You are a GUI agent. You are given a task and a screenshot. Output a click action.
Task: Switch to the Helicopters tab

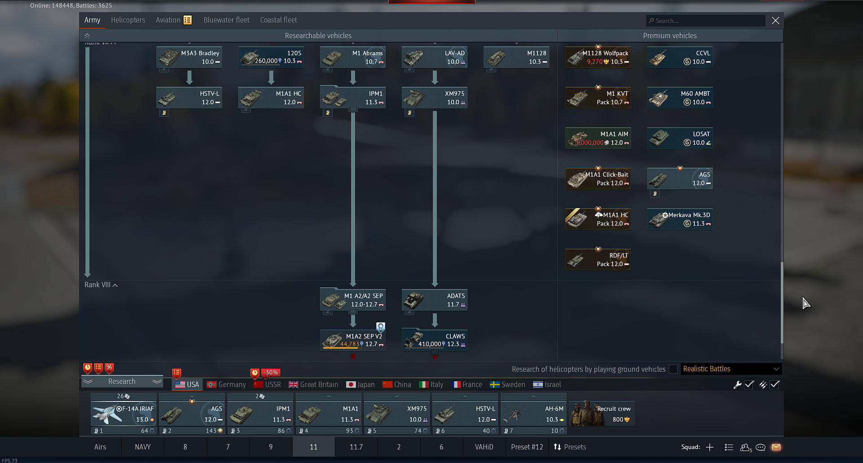tap(128, 20)
